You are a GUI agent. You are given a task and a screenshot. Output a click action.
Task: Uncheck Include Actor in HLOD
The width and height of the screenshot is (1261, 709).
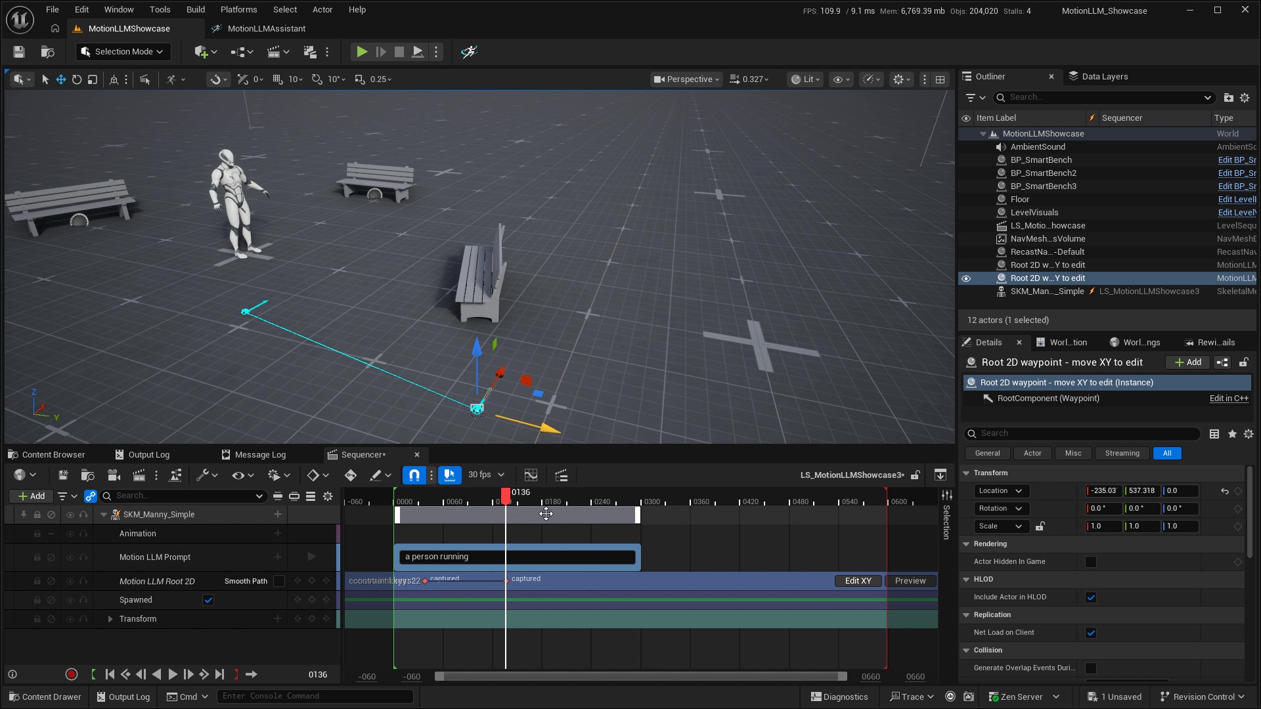[1091, 597]
